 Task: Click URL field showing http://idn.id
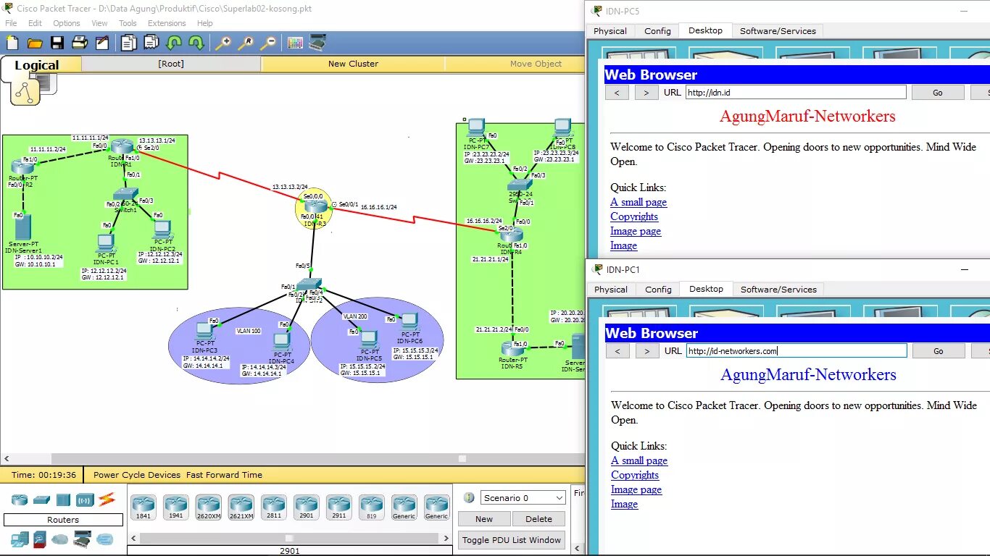pos(796,93)
